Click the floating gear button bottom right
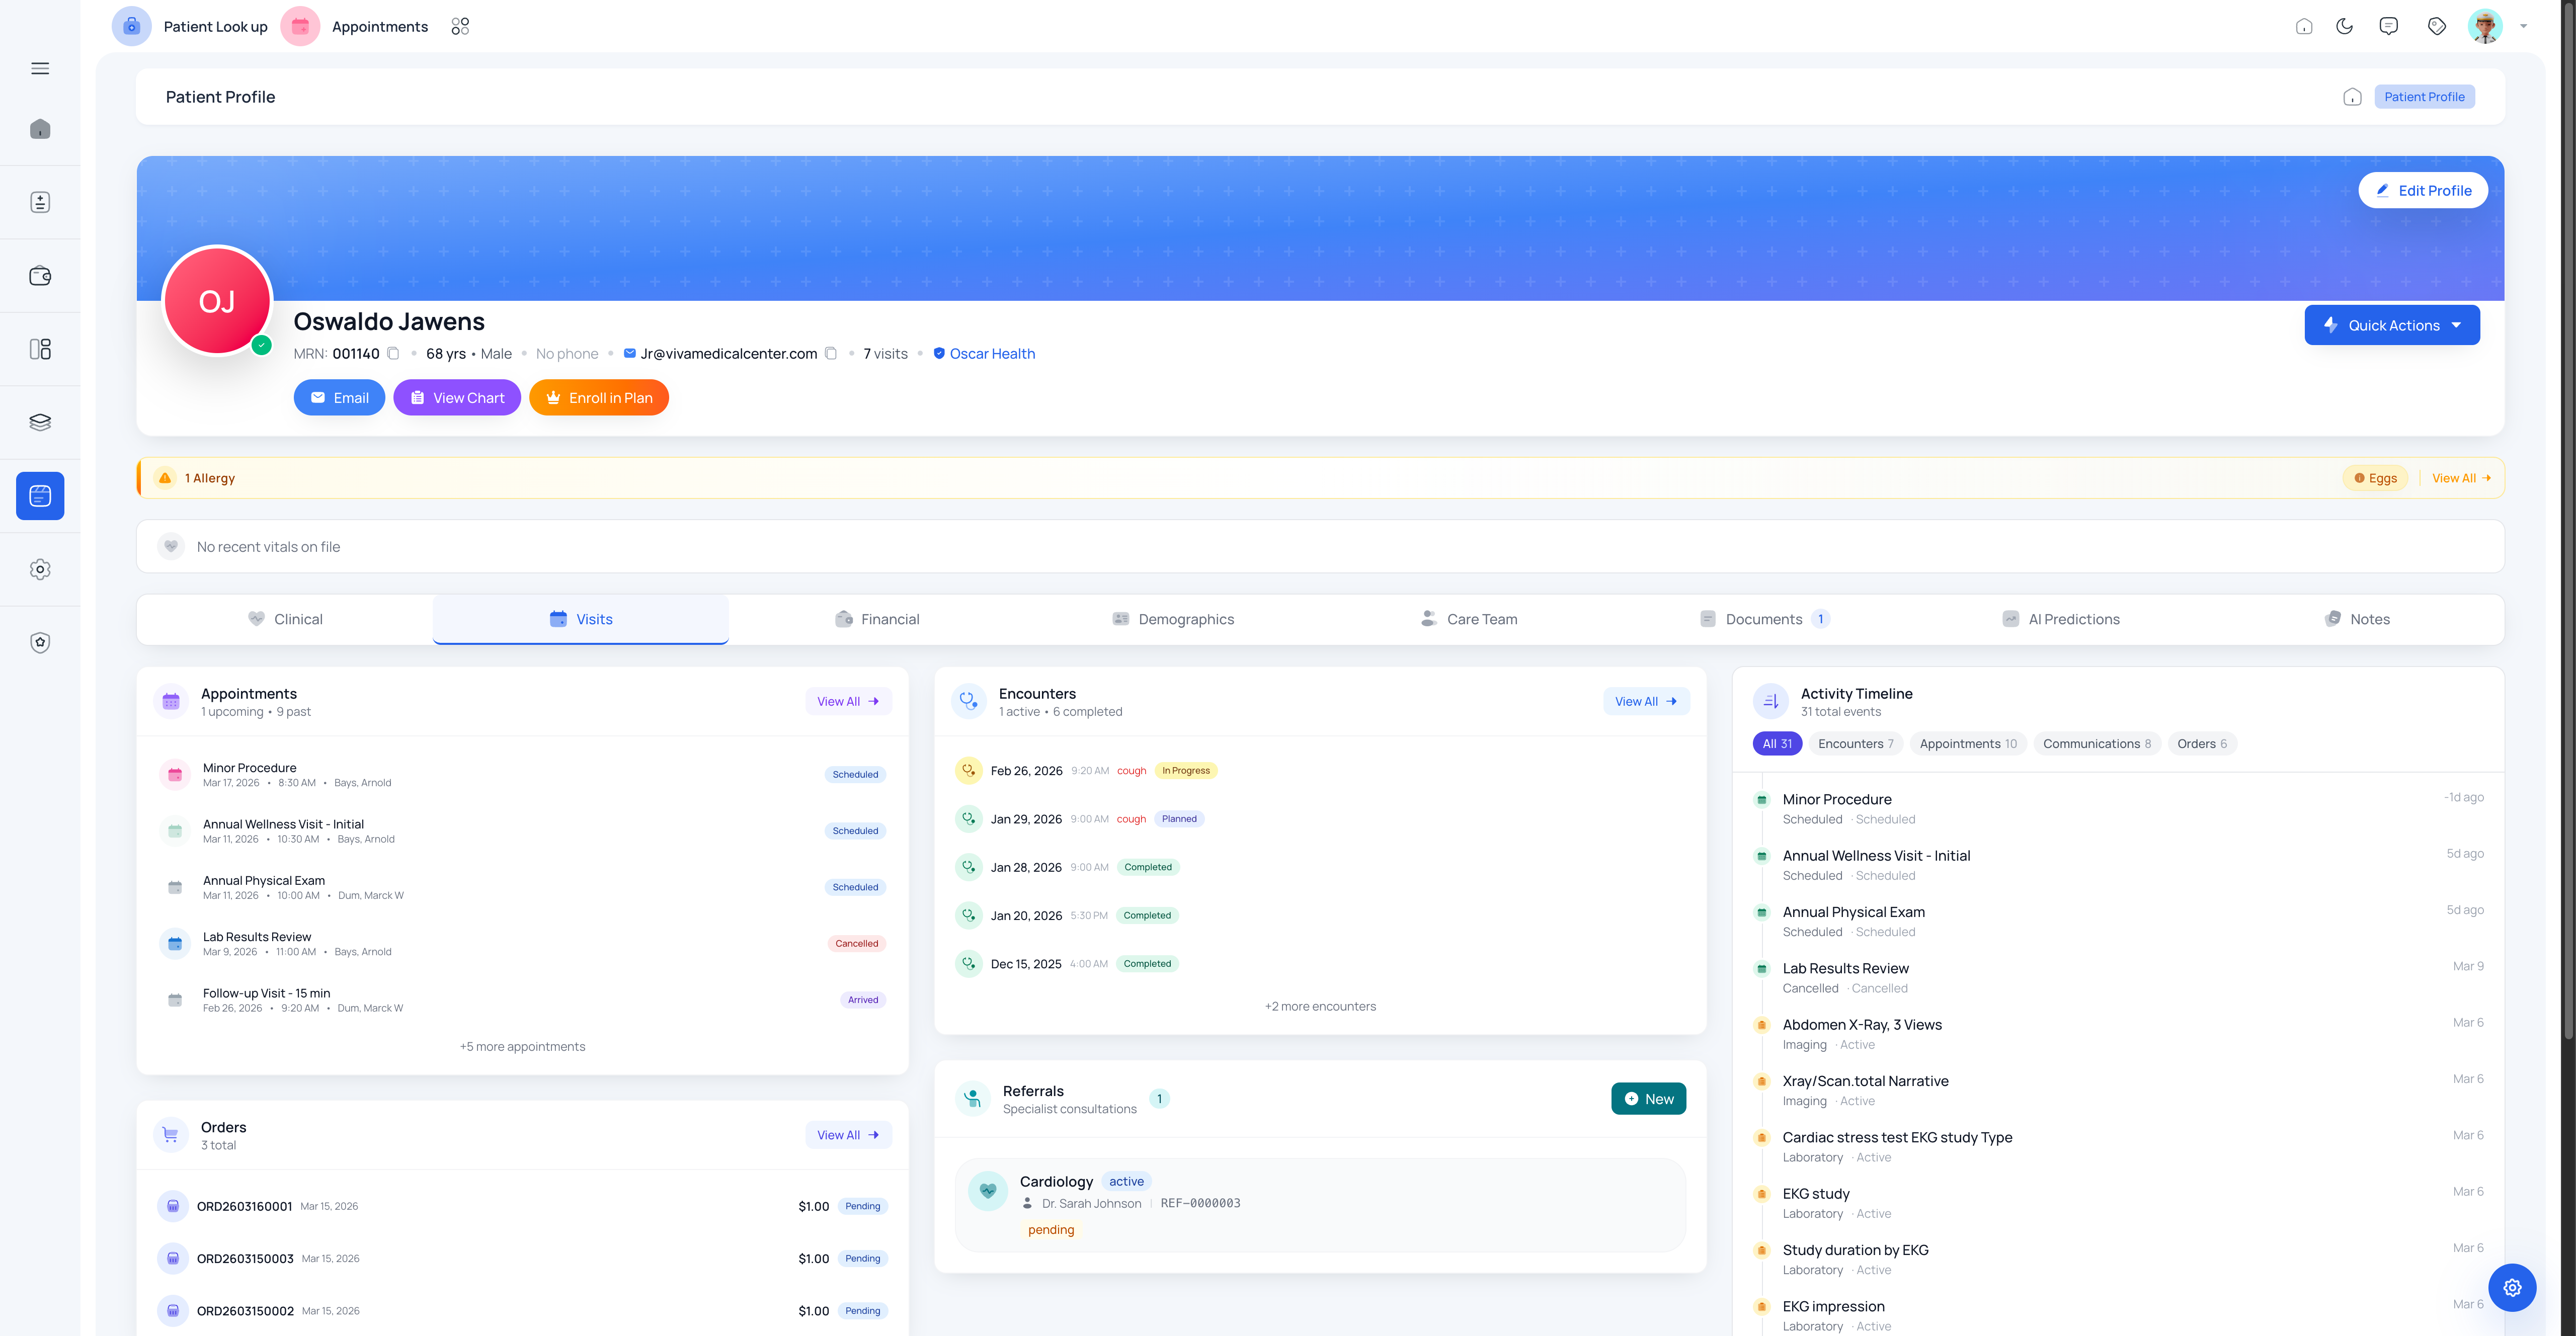 2513,1287
